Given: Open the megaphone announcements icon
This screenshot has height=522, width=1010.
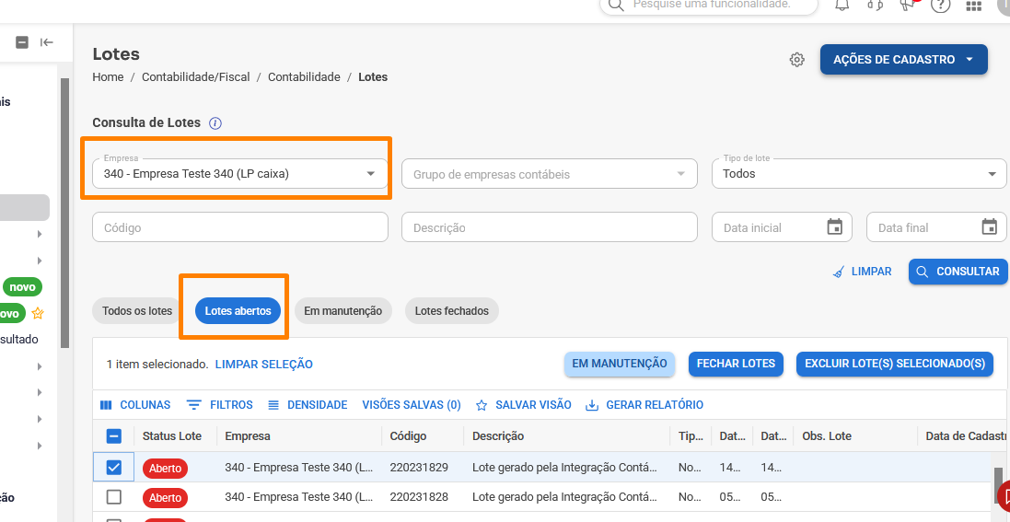Looking at the screenshot, I should 908,6.
